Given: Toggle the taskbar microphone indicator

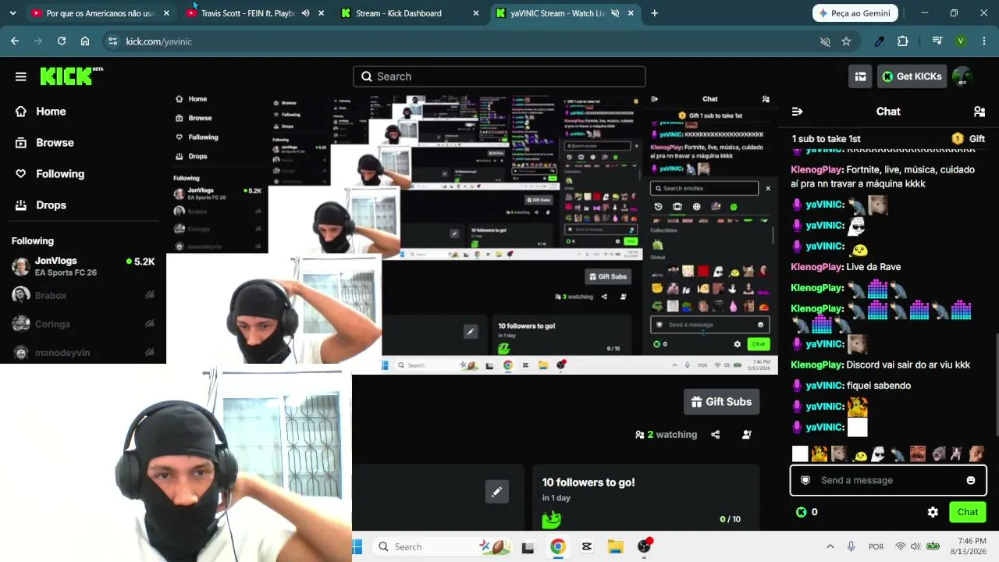Looking at the screenshot, I should (x=851, y=546).
